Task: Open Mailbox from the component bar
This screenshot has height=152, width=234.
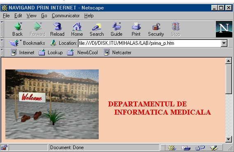Action: click(185, 147)
